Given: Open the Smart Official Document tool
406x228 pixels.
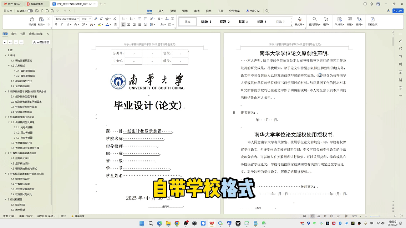Looking at the screenshot, I should 372,21.
